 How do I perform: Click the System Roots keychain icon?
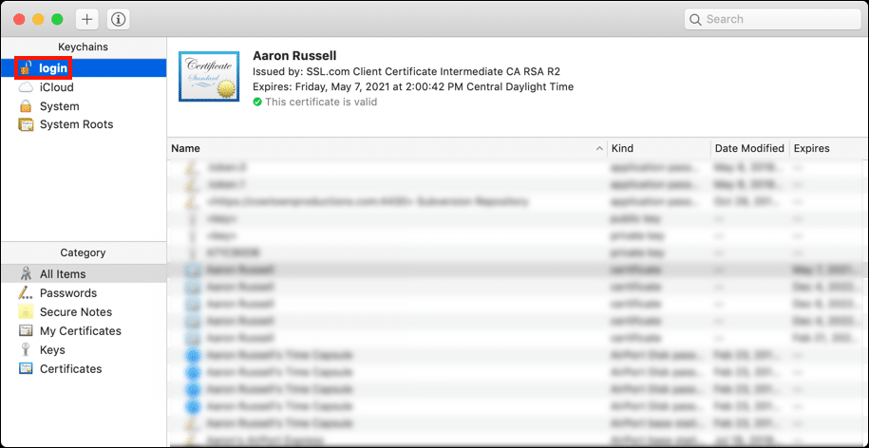click(27, 124)
